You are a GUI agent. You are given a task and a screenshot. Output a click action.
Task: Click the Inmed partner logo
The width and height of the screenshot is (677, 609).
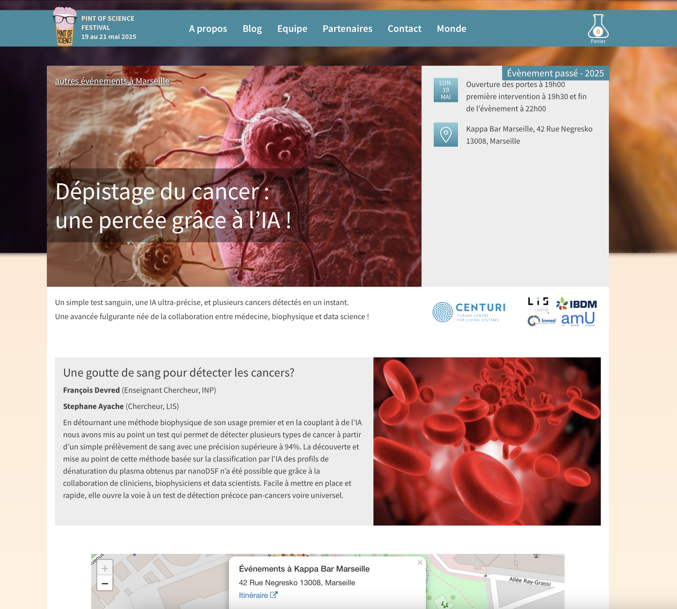pyautogui.click(x=541, y=321)
